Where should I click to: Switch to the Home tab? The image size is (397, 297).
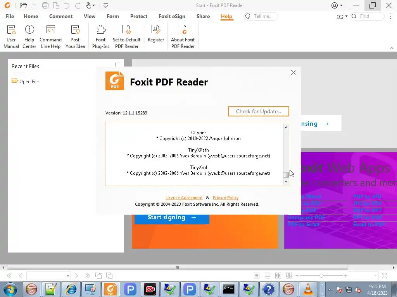[x=31, y=16]
